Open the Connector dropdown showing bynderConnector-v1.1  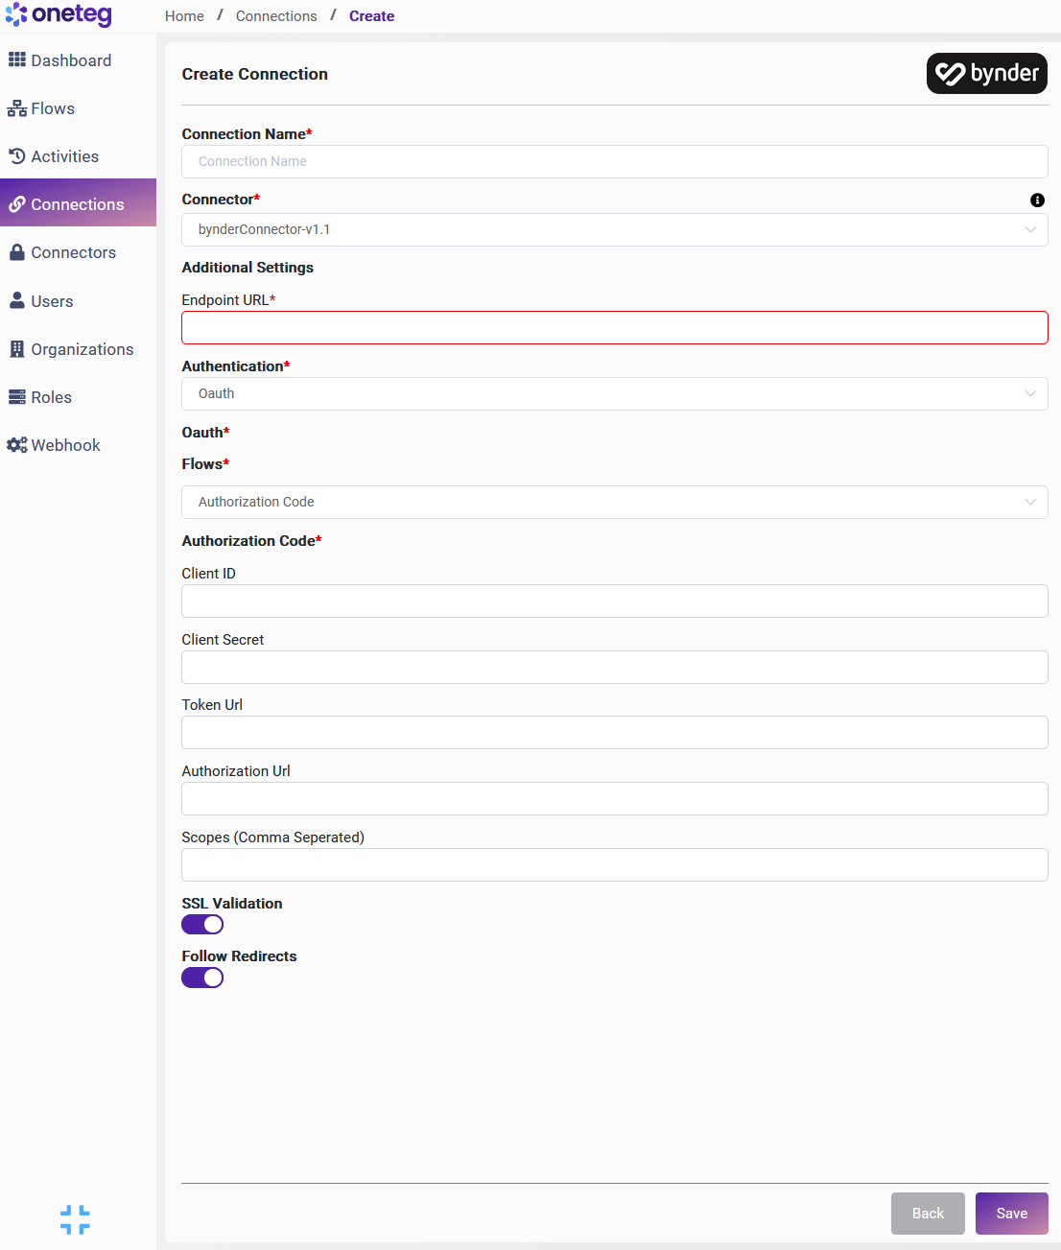[x=614, y=229]
